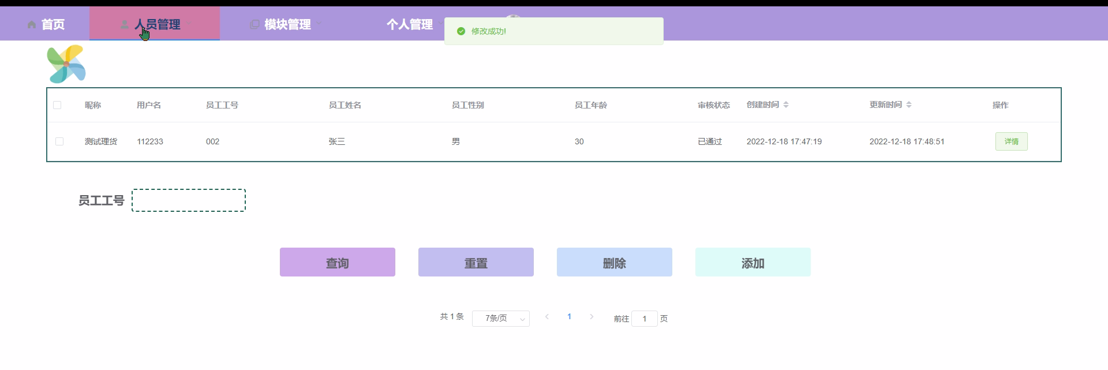Viewport: 1108px width, 370px height.
Task: Click the green success checkmark icon
Action: tap(461, 31)
